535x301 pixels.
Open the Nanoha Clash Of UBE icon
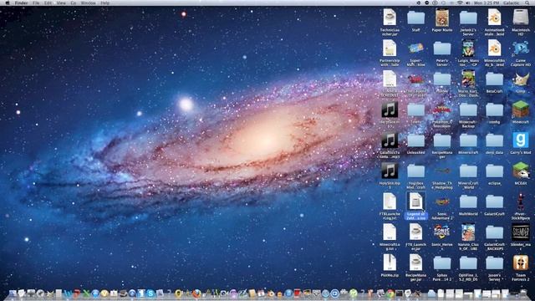(468, 232)
